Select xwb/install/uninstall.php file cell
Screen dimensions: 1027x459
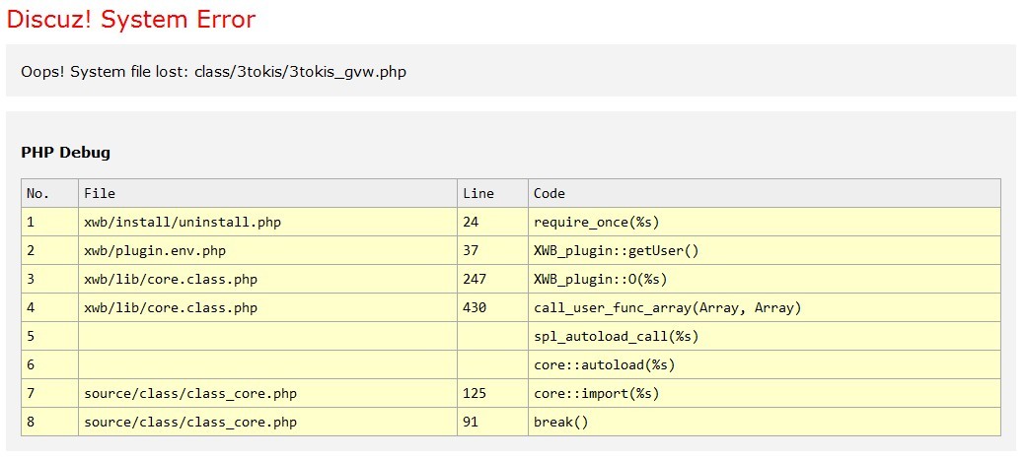click(x=268, y=223)
